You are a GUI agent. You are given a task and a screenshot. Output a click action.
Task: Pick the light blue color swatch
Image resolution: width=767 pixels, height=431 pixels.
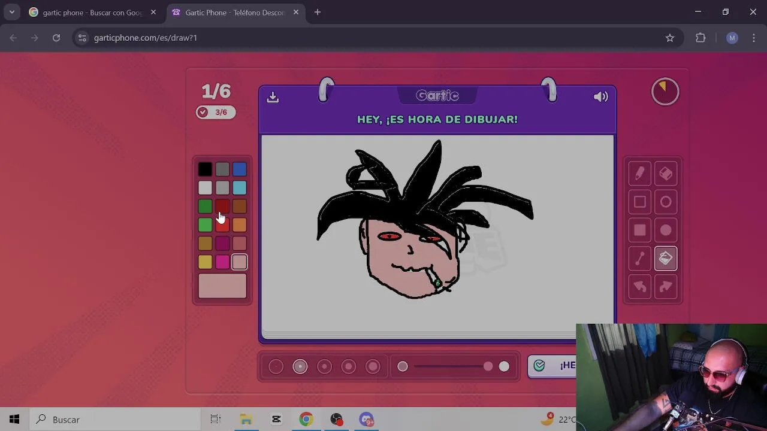240,188
